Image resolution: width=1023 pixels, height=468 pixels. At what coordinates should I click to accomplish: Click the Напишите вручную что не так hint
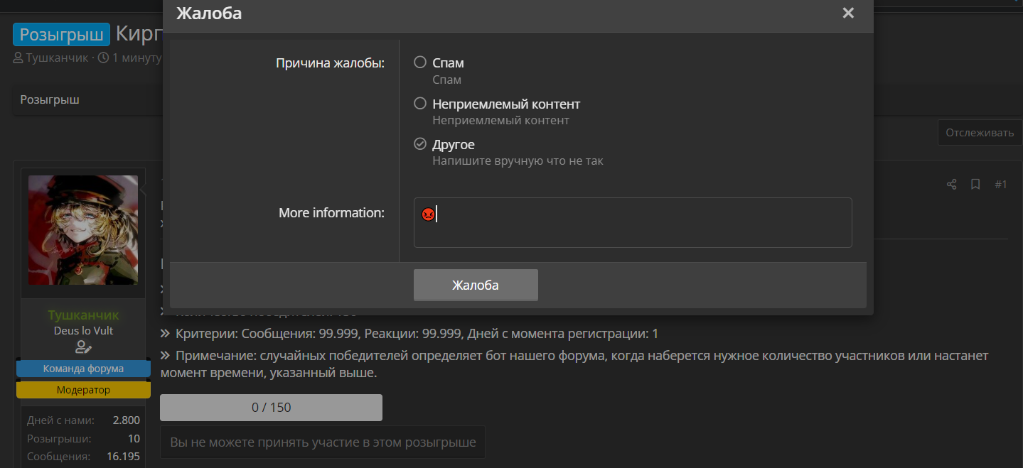click(x=518, y=161)
